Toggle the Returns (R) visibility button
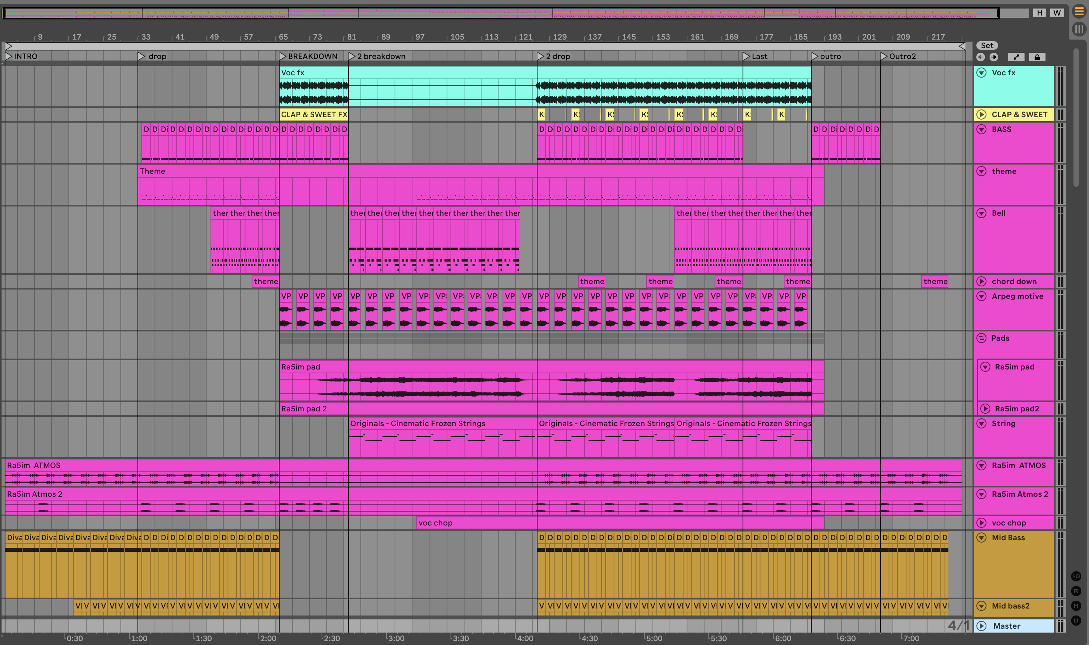The height and width of the screenshot is (645, 1089). pos(1076,591)
